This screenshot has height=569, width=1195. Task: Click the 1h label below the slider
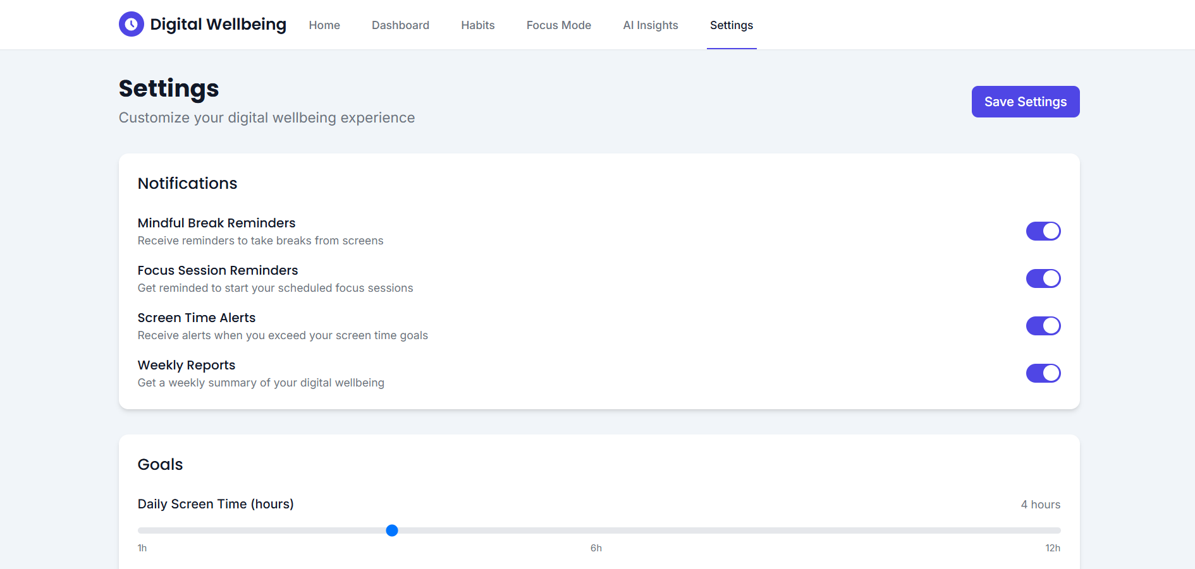142,548
